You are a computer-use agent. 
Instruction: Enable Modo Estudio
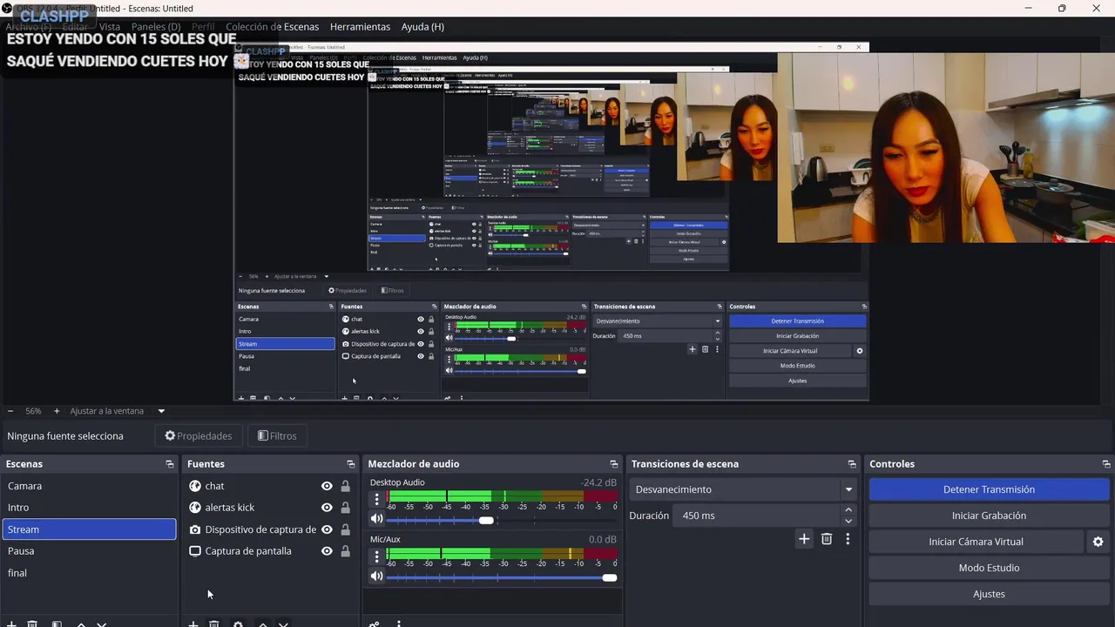point(989,568)
